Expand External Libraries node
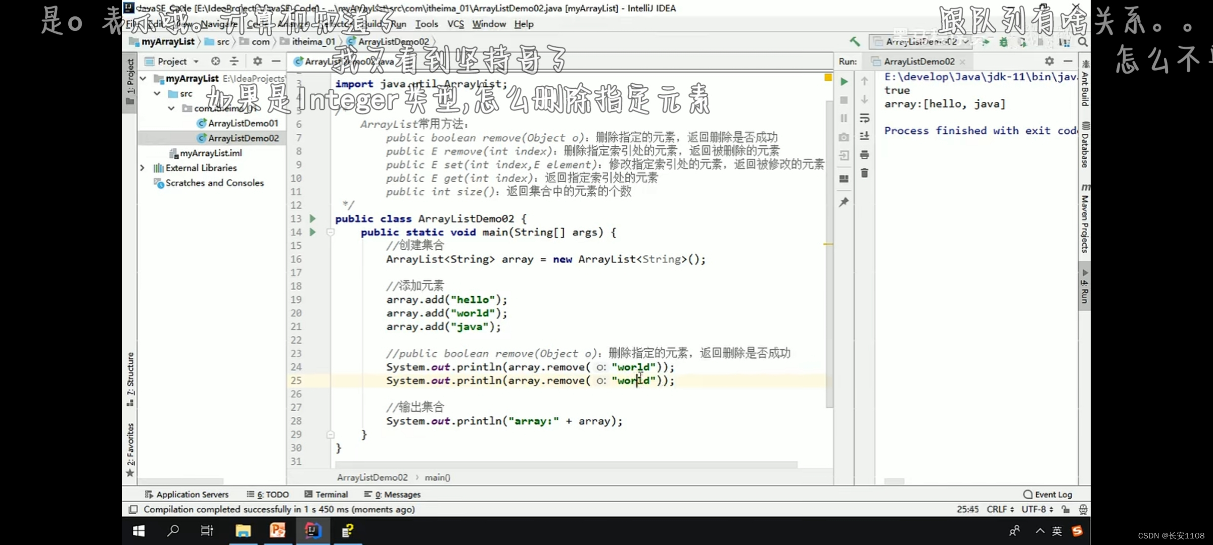The height and width of the screenshot is (545, 1213). [x=143, y=168]
